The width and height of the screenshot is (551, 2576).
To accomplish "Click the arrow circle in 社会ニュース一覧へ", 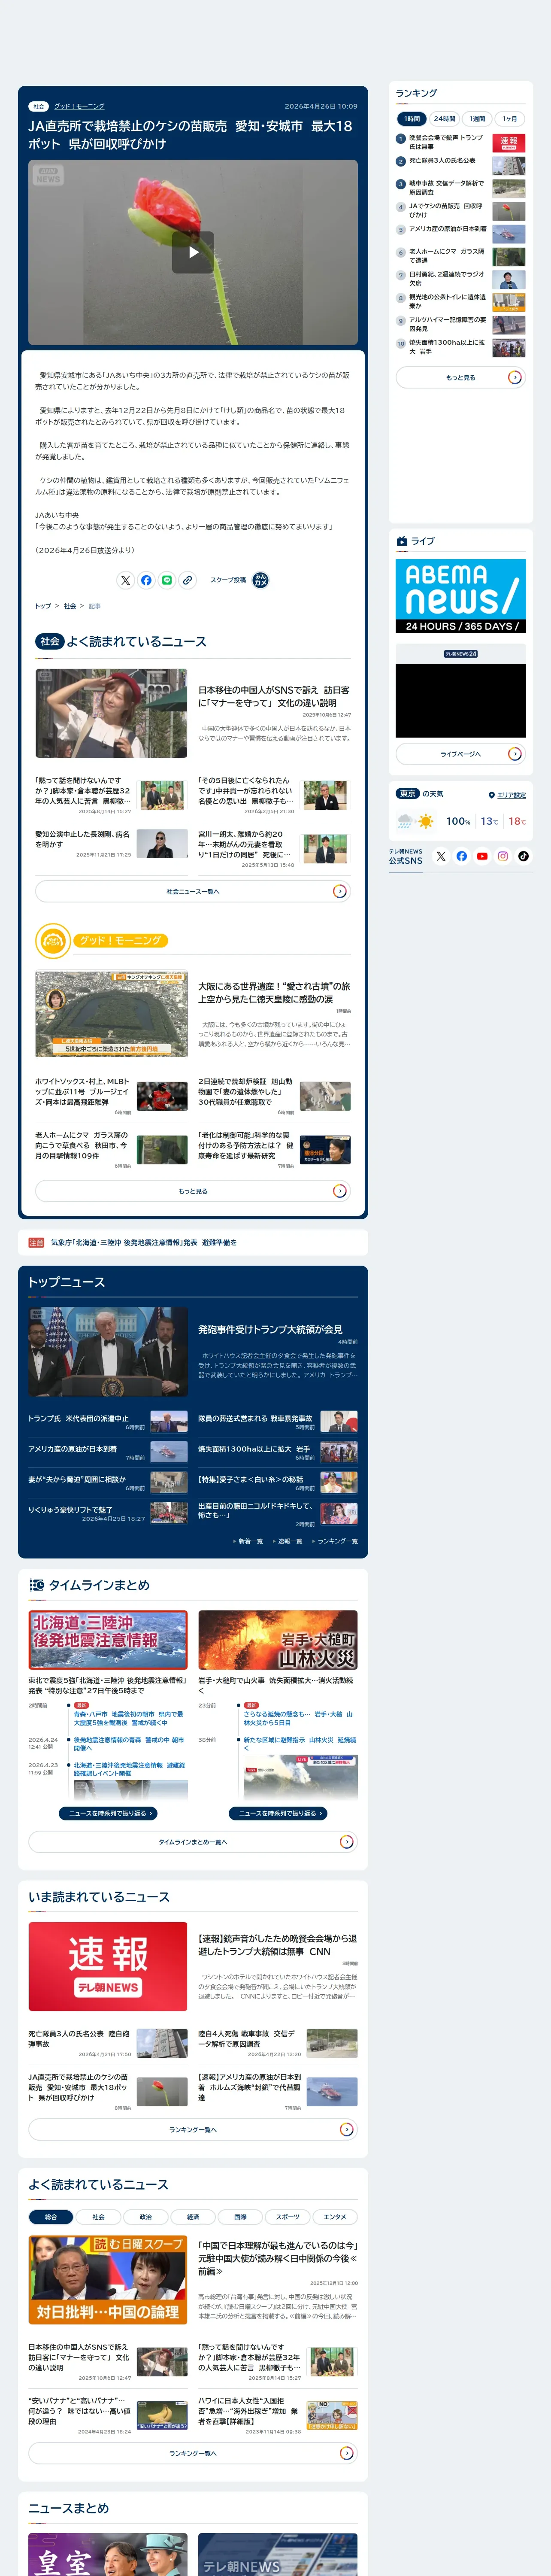I will coord(339,891).
